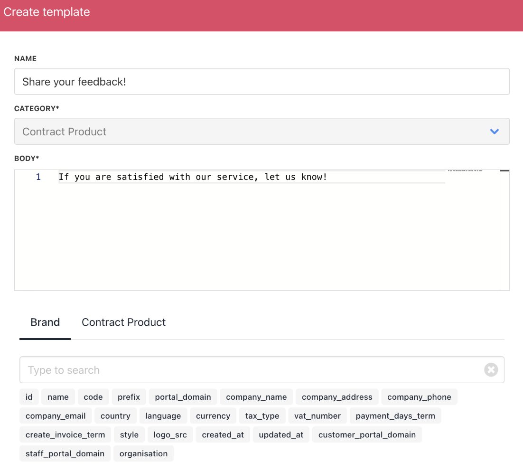The width and height of the screenshot is (523, 472).
Task: Insert the logo_src tag
Action: pyautogui.click(x=170, y=434)
